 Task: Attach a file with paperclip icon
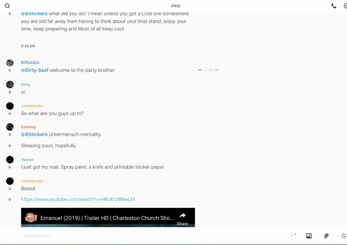(x=326, y=236)
